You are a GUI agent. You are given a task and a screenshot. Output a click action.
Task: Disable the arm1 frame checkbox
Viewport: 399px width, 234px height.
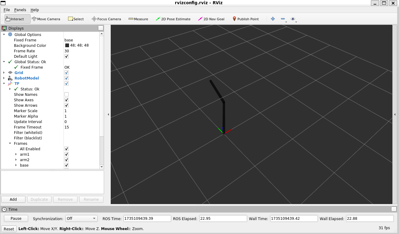pyautogui.click(x=67, y=154)
